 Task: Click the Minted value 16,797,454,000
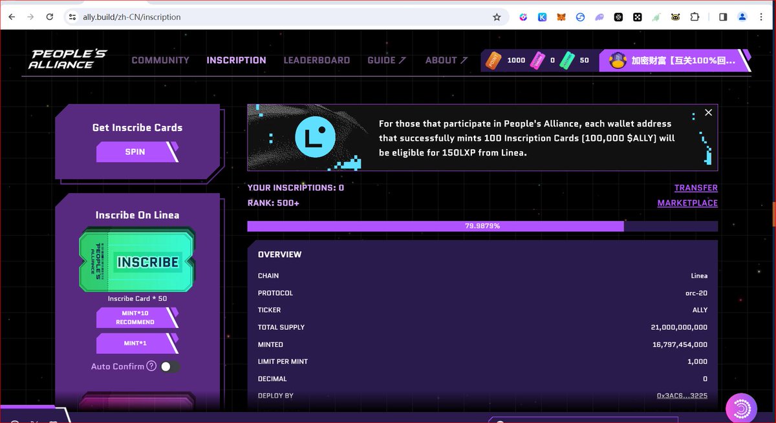coord(680,345)
